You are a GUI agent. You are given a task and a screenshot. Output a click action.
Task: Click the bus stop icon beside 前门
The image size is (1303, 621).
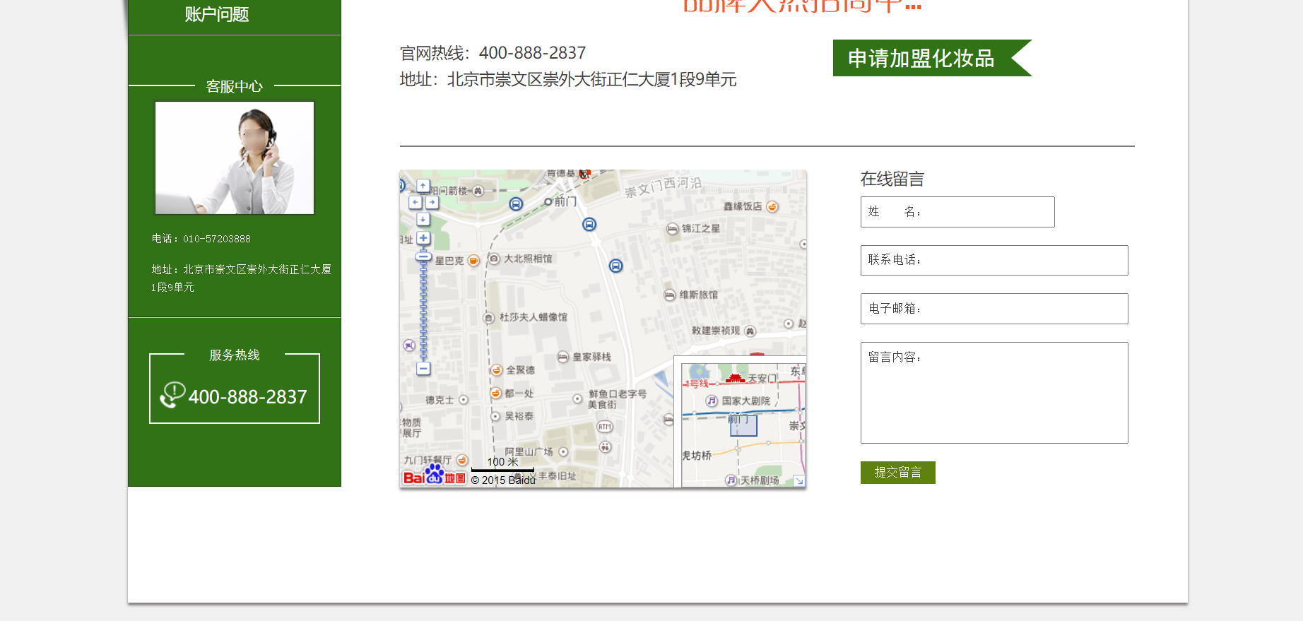point(517,204)
